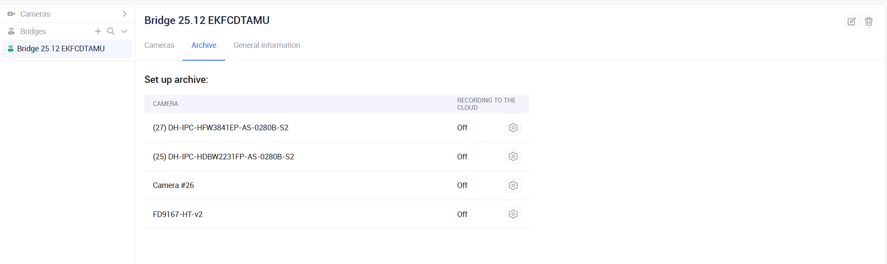Open archive settings gear for DH-IPC-HDBW2231FP camera

point(513,157)
